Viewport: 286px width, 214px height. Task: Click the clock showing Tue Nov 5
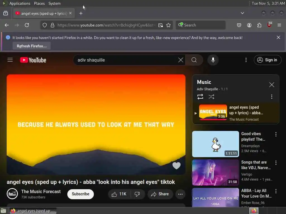point(268,3)
